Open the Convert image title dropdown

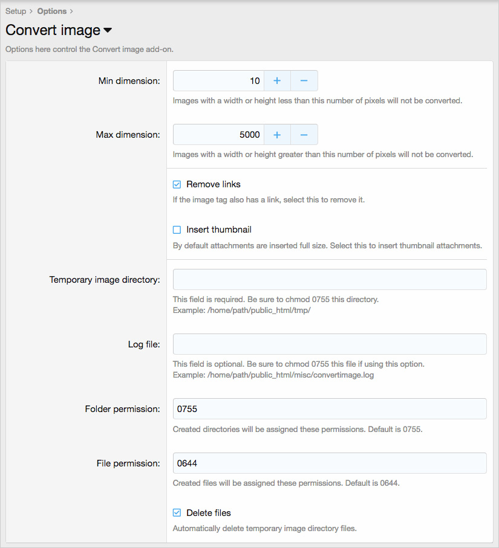pyautogui.click(x=108, y=30)
